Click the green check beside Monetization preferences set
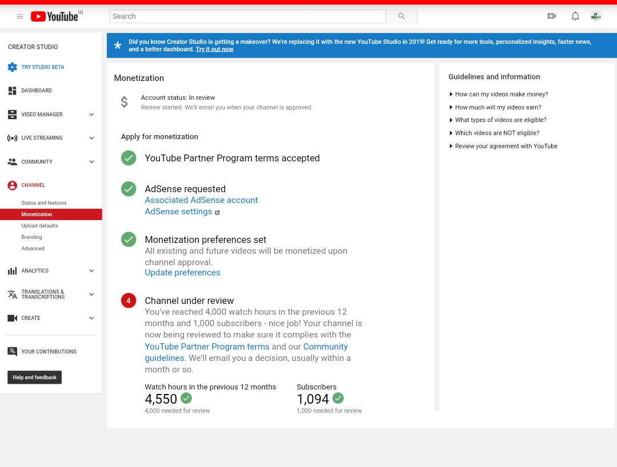Image resolution: width=617 pixels, height=467 pixels. pos(129,239)
